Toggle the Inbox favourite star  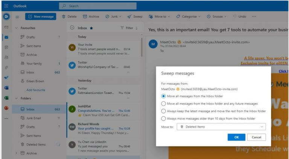(91, 28)
